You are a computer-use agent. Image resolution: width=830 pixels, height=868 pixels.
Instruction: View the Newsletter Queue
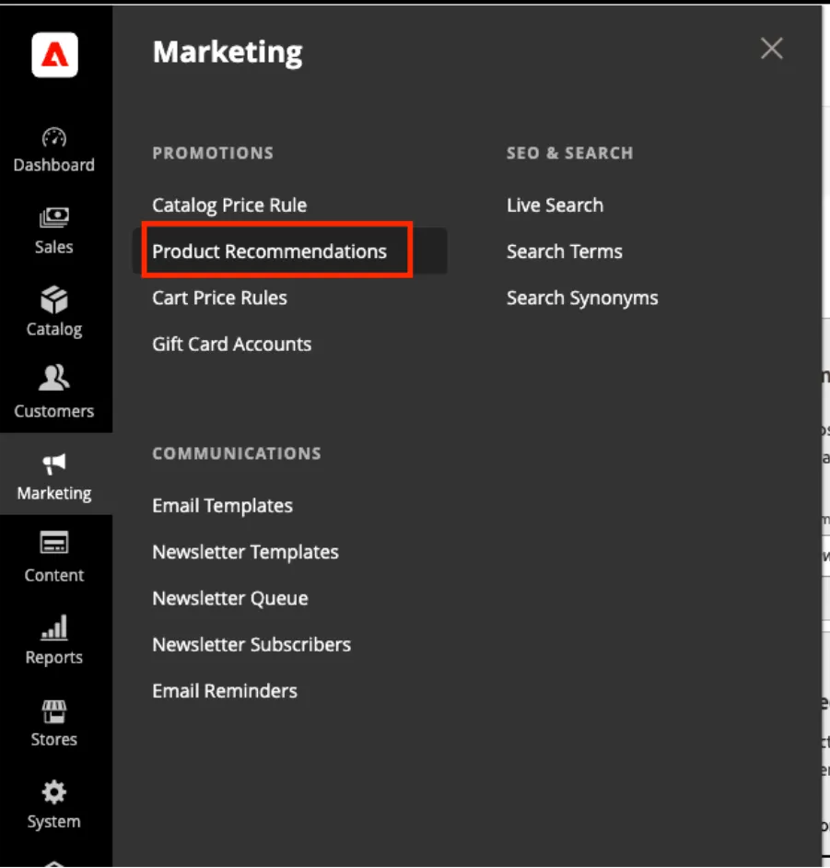[x=230, y=598]
